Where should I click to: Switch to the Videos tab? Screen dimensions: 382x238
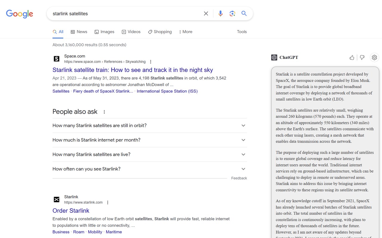131,32
